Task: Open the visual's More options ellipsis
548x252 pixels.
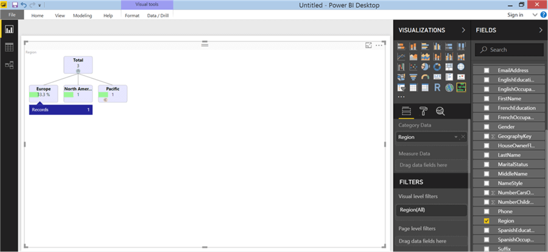Action: (x=379, y=46)
